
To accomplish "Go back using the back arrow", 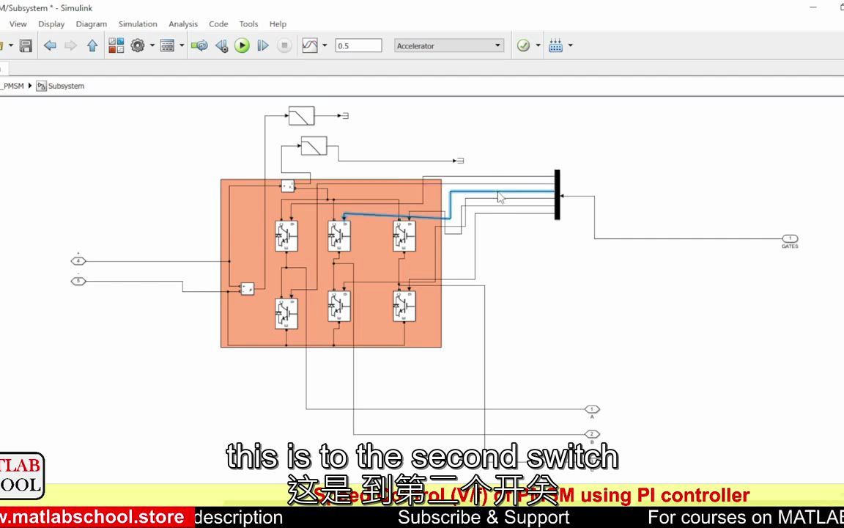I will (49, 45).
